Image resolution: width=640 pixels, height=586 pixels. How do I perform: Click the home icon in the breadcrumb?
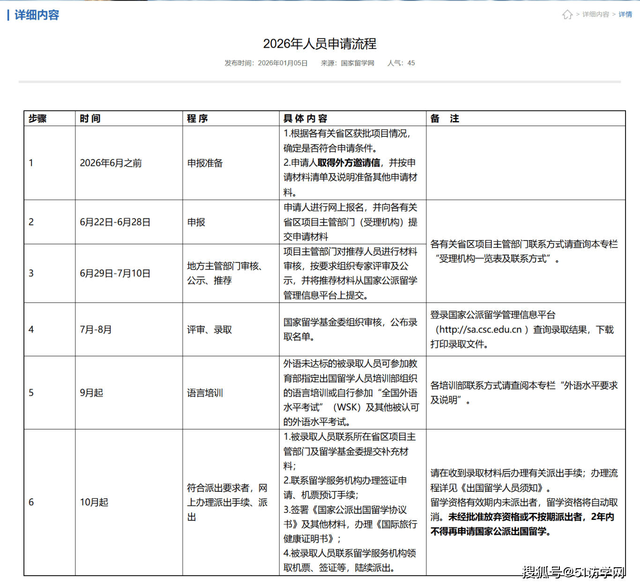pyautogui.click(x=567, y=15)
